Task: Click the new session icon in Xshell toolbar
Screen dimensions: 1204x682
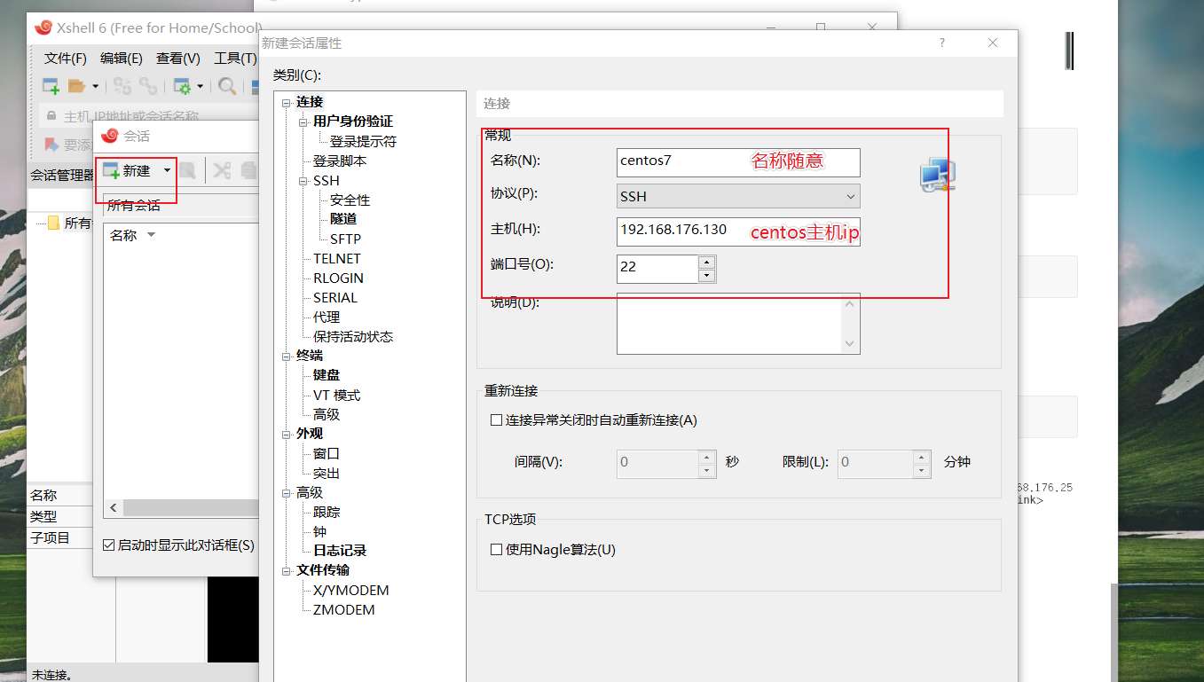Action: pyautogui.click(x=51, y=86)
